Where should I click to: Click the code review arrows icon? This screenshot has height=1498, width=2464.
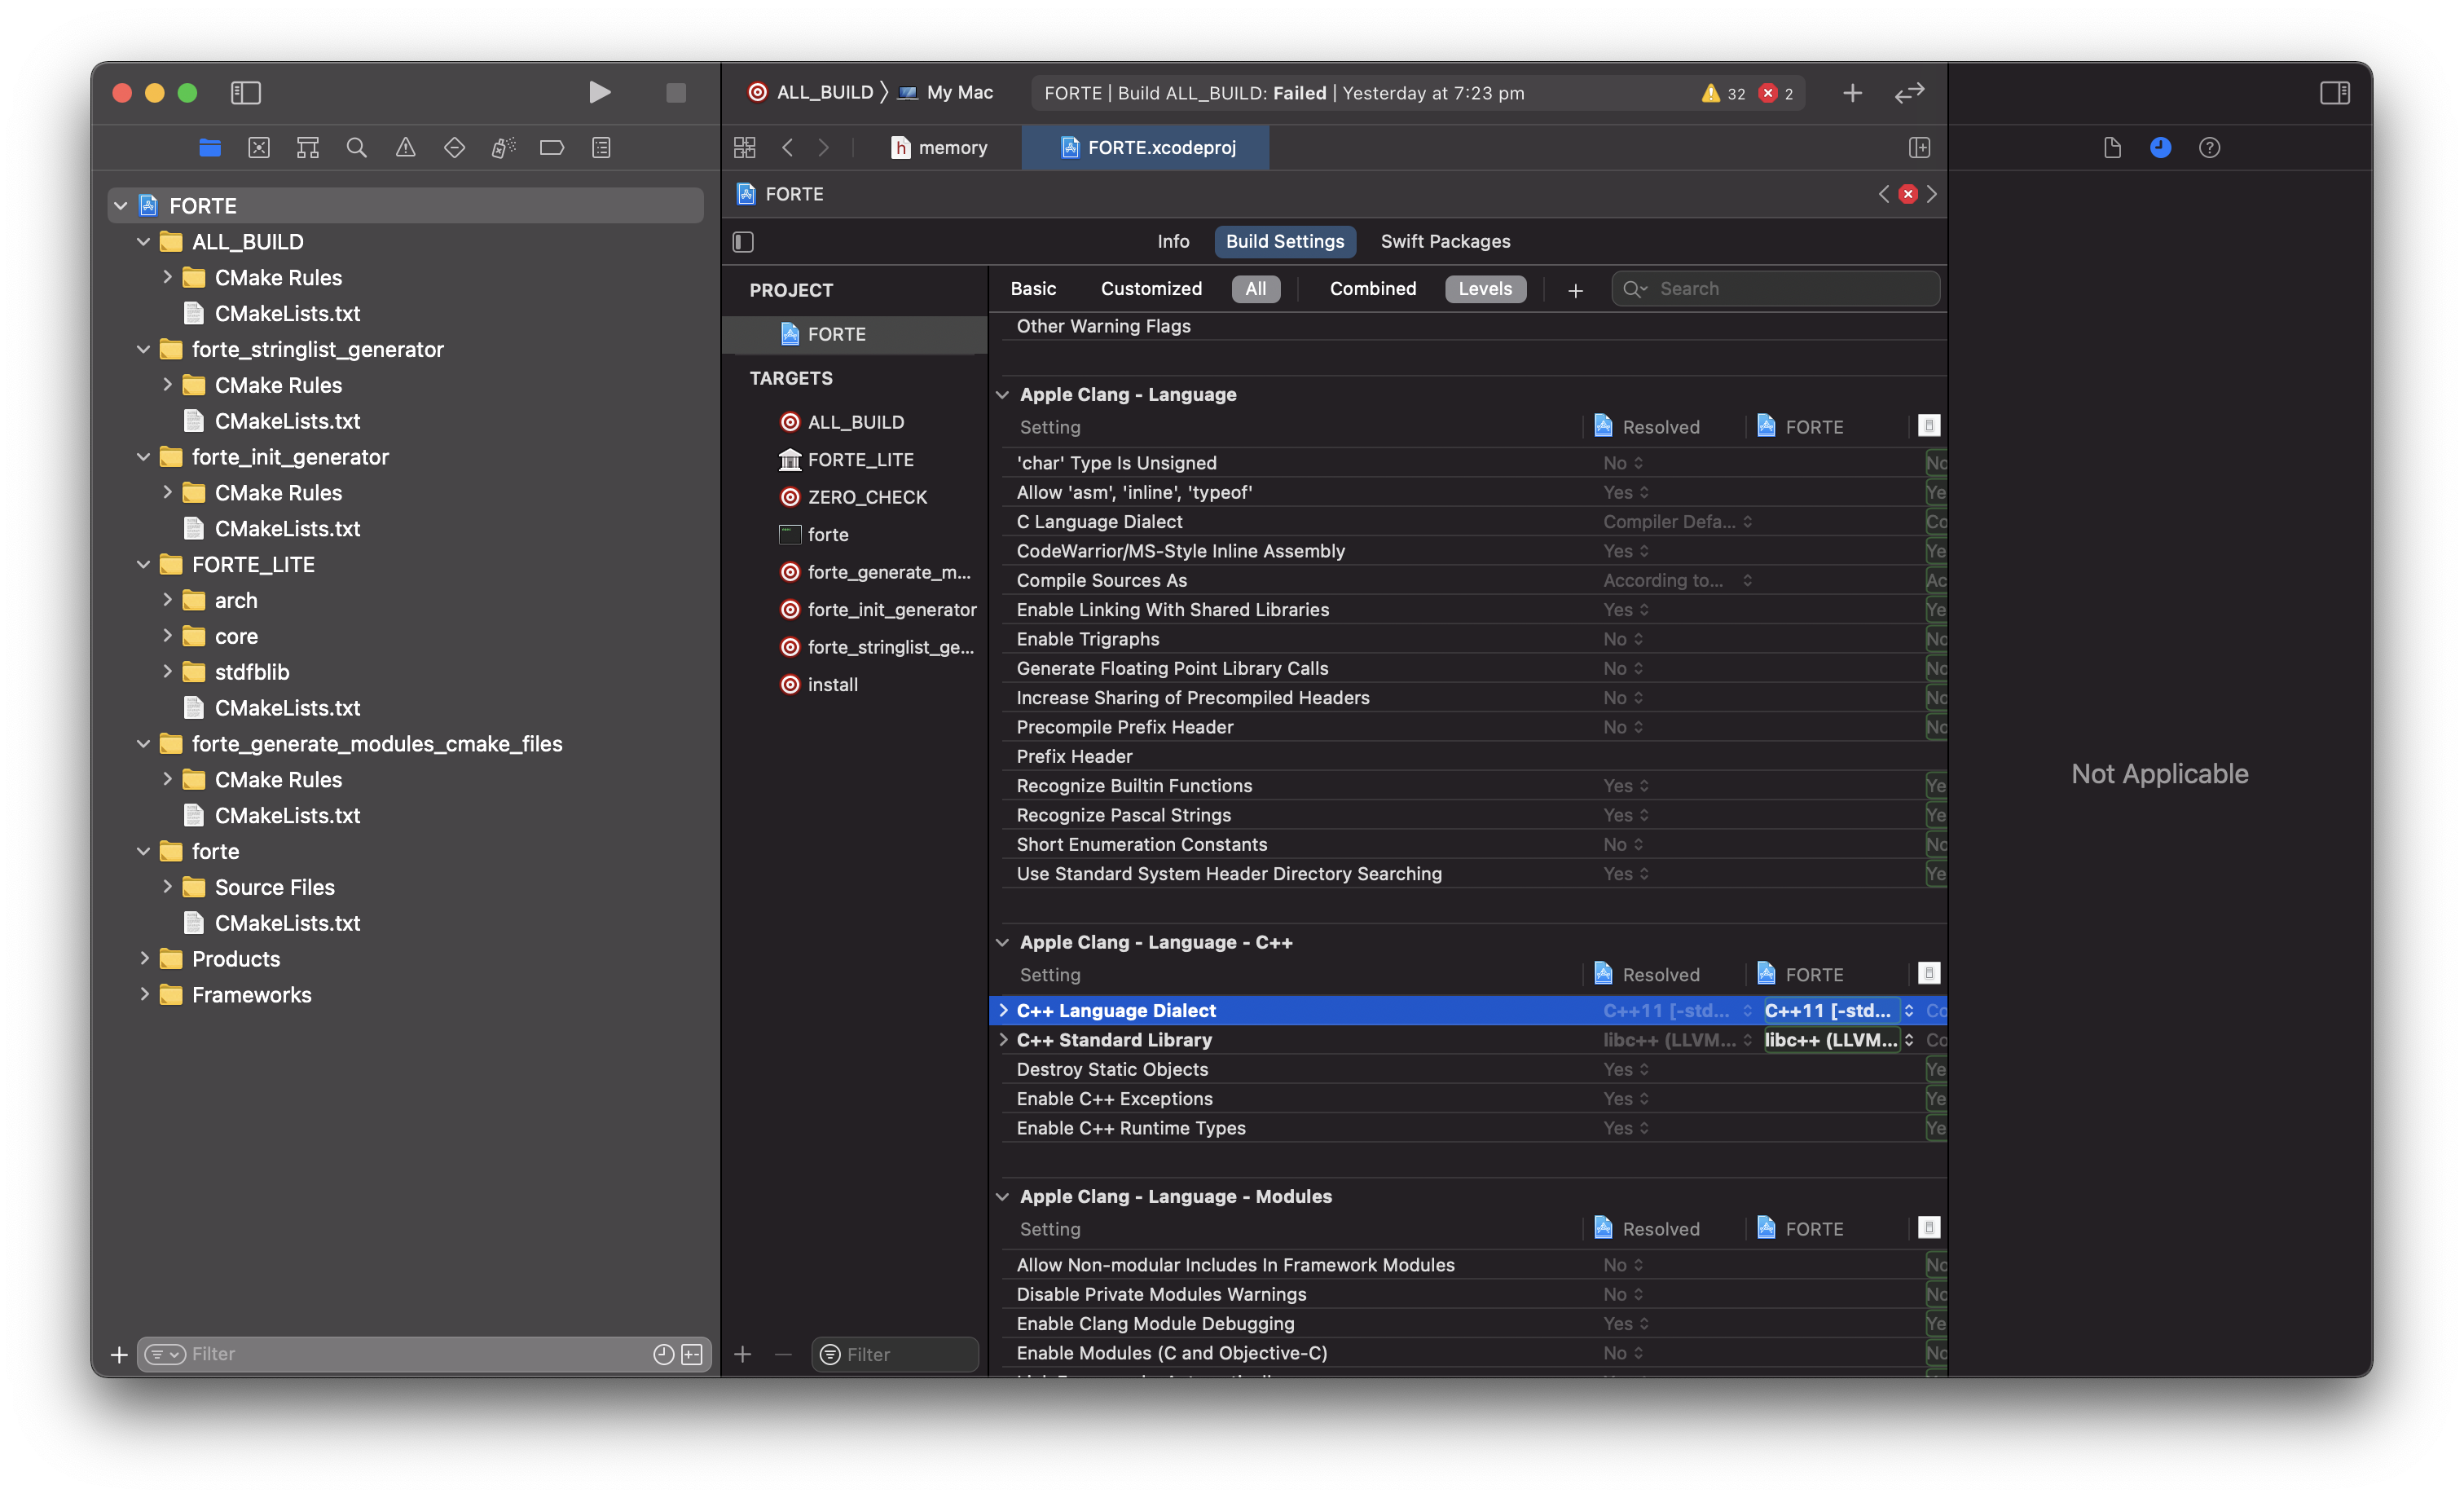click(1909, 93)
